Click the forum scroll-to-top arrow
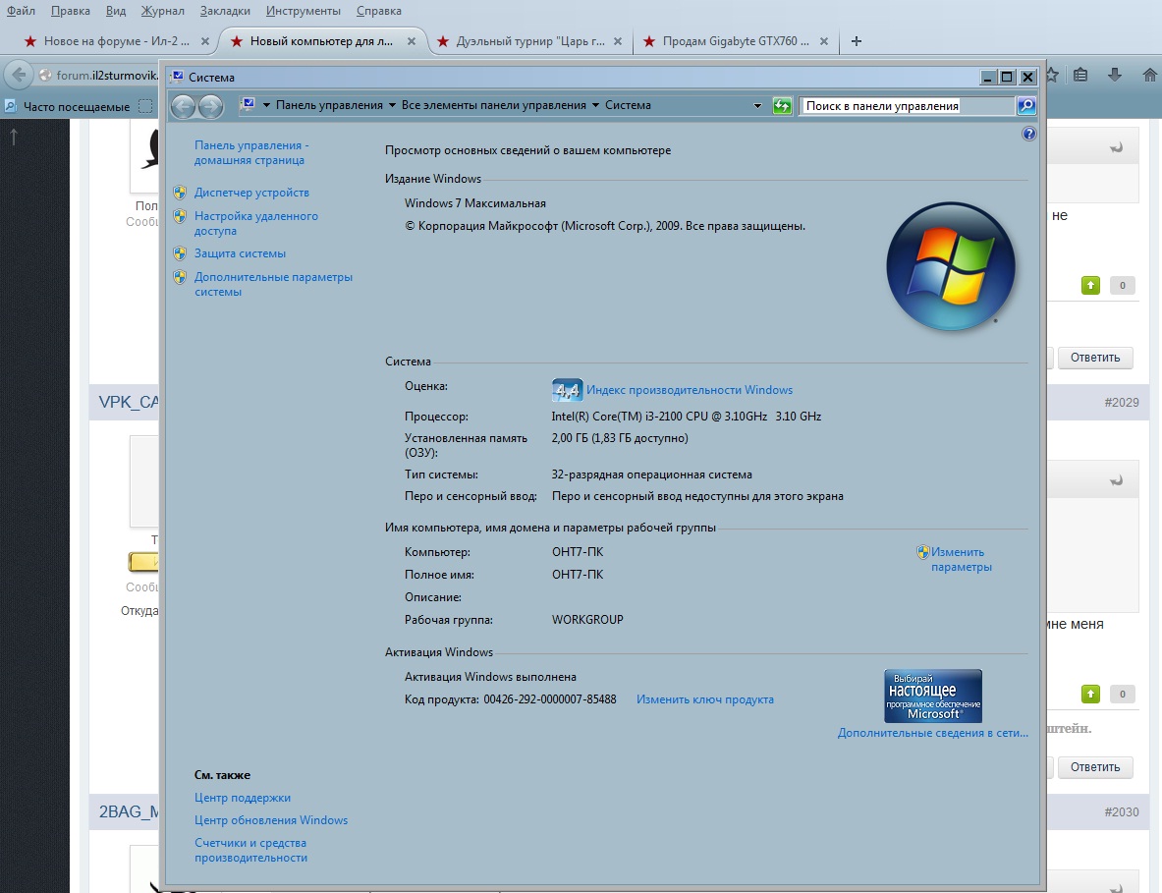 pyautogui.click(x=14, y=137)
